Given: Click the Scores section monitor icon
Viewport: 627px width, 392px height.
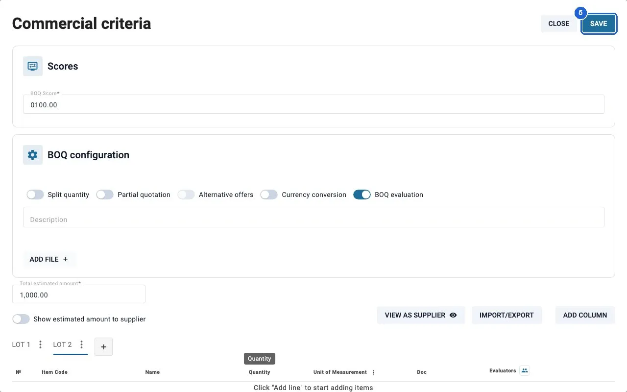Looking at the screenshot, I should (x=33, y=66).
